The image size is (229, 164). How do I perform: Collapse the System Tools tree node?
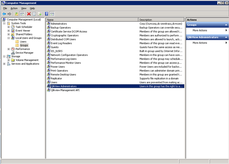pyautogui.click(x=4, y=23)
